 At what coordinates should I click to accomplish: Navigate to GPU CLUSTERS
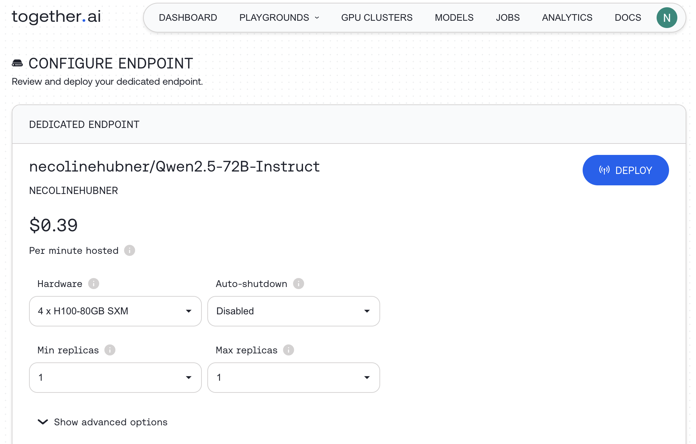click(376, 17)
